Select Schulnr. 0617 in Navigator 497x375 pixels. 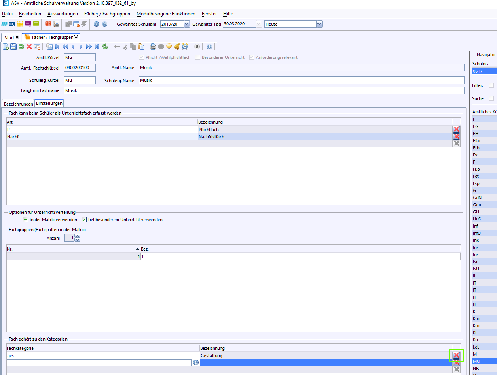click(484, 71)
